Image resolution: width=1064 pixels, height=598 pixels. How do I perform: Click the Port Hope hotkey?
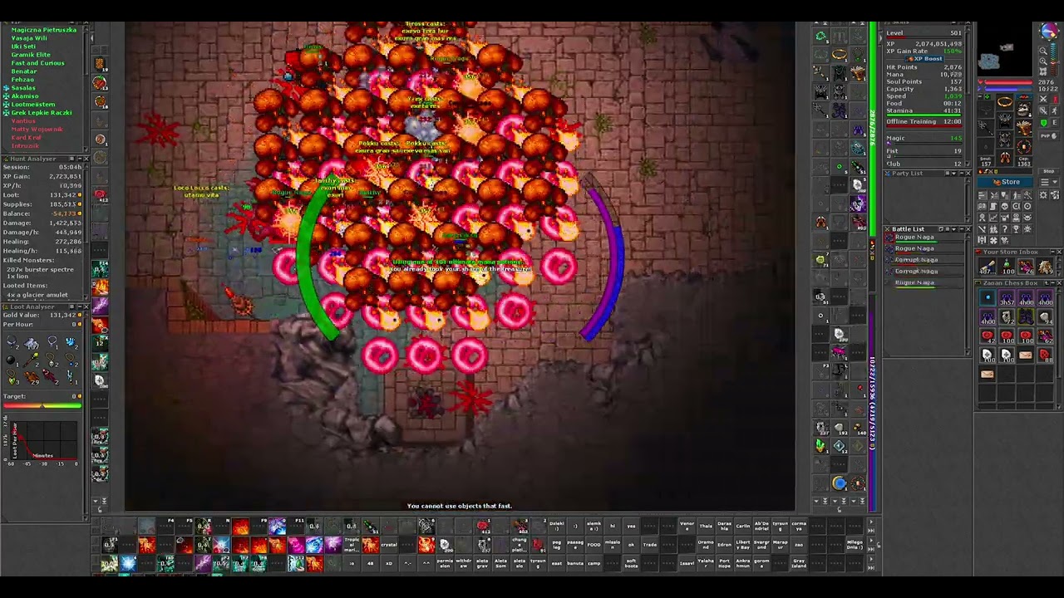click(x=724, y=563)
